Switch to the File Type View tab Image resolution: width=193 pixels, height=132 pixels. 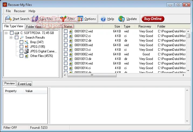point(14,26)
